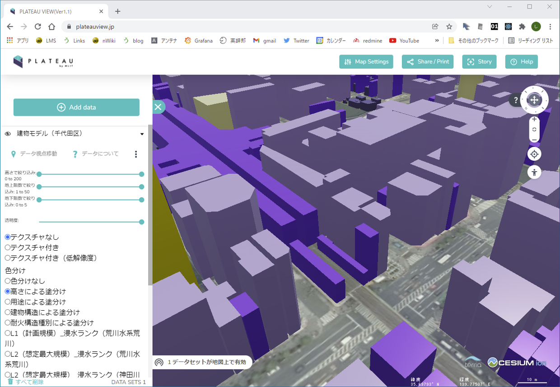This screenshot has height=387, width=560.
Task: Open the Story menu
Action: [479, 62]
